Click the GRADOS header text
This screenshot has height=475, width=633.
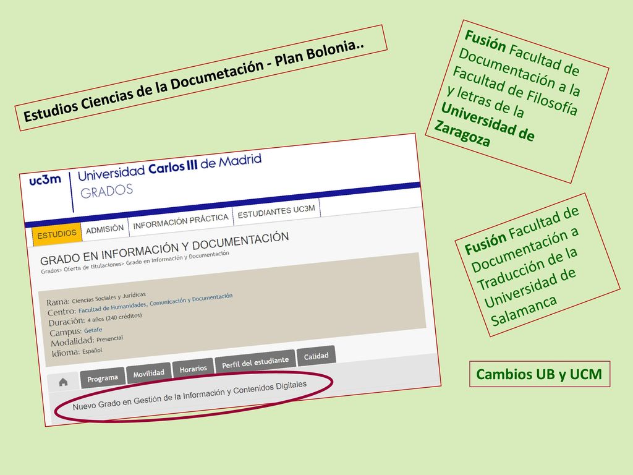(x=106, y=191)
